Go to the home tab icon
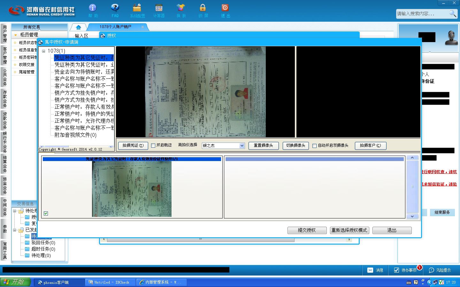This screenshot has height=287, width=460. (x=78, y=27)
